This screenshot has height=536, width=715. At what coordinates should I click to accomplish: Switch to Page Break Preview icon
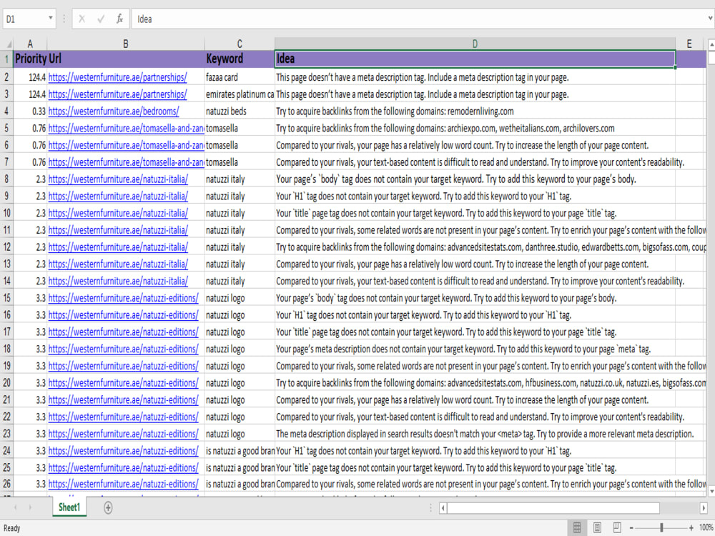click(617, 528)
